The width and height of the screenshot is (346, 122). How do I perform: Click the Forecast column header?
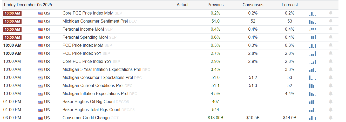290,5
